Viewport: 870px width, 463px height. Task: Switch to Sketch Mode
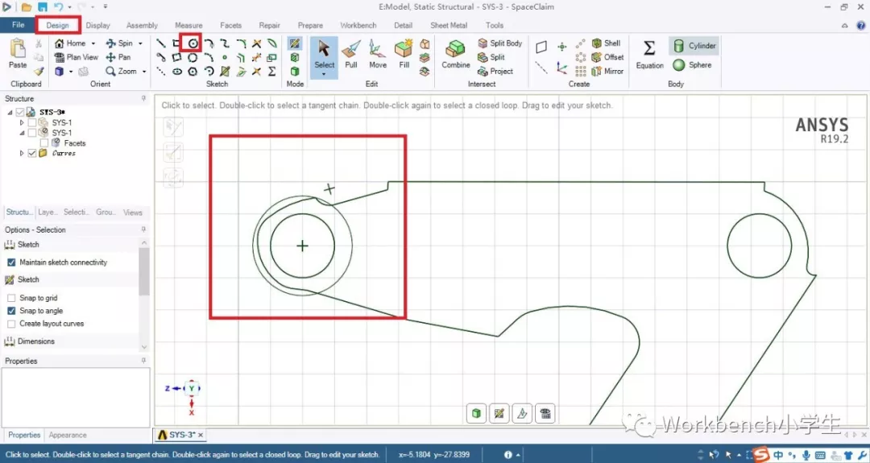click(x=295, y=43)
